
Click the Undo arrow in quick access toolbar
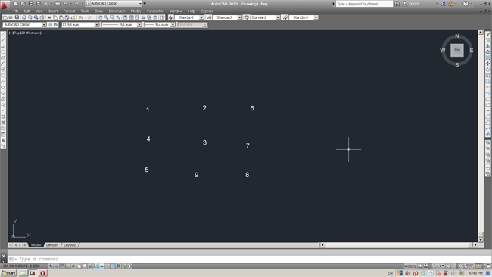point(65,4)
